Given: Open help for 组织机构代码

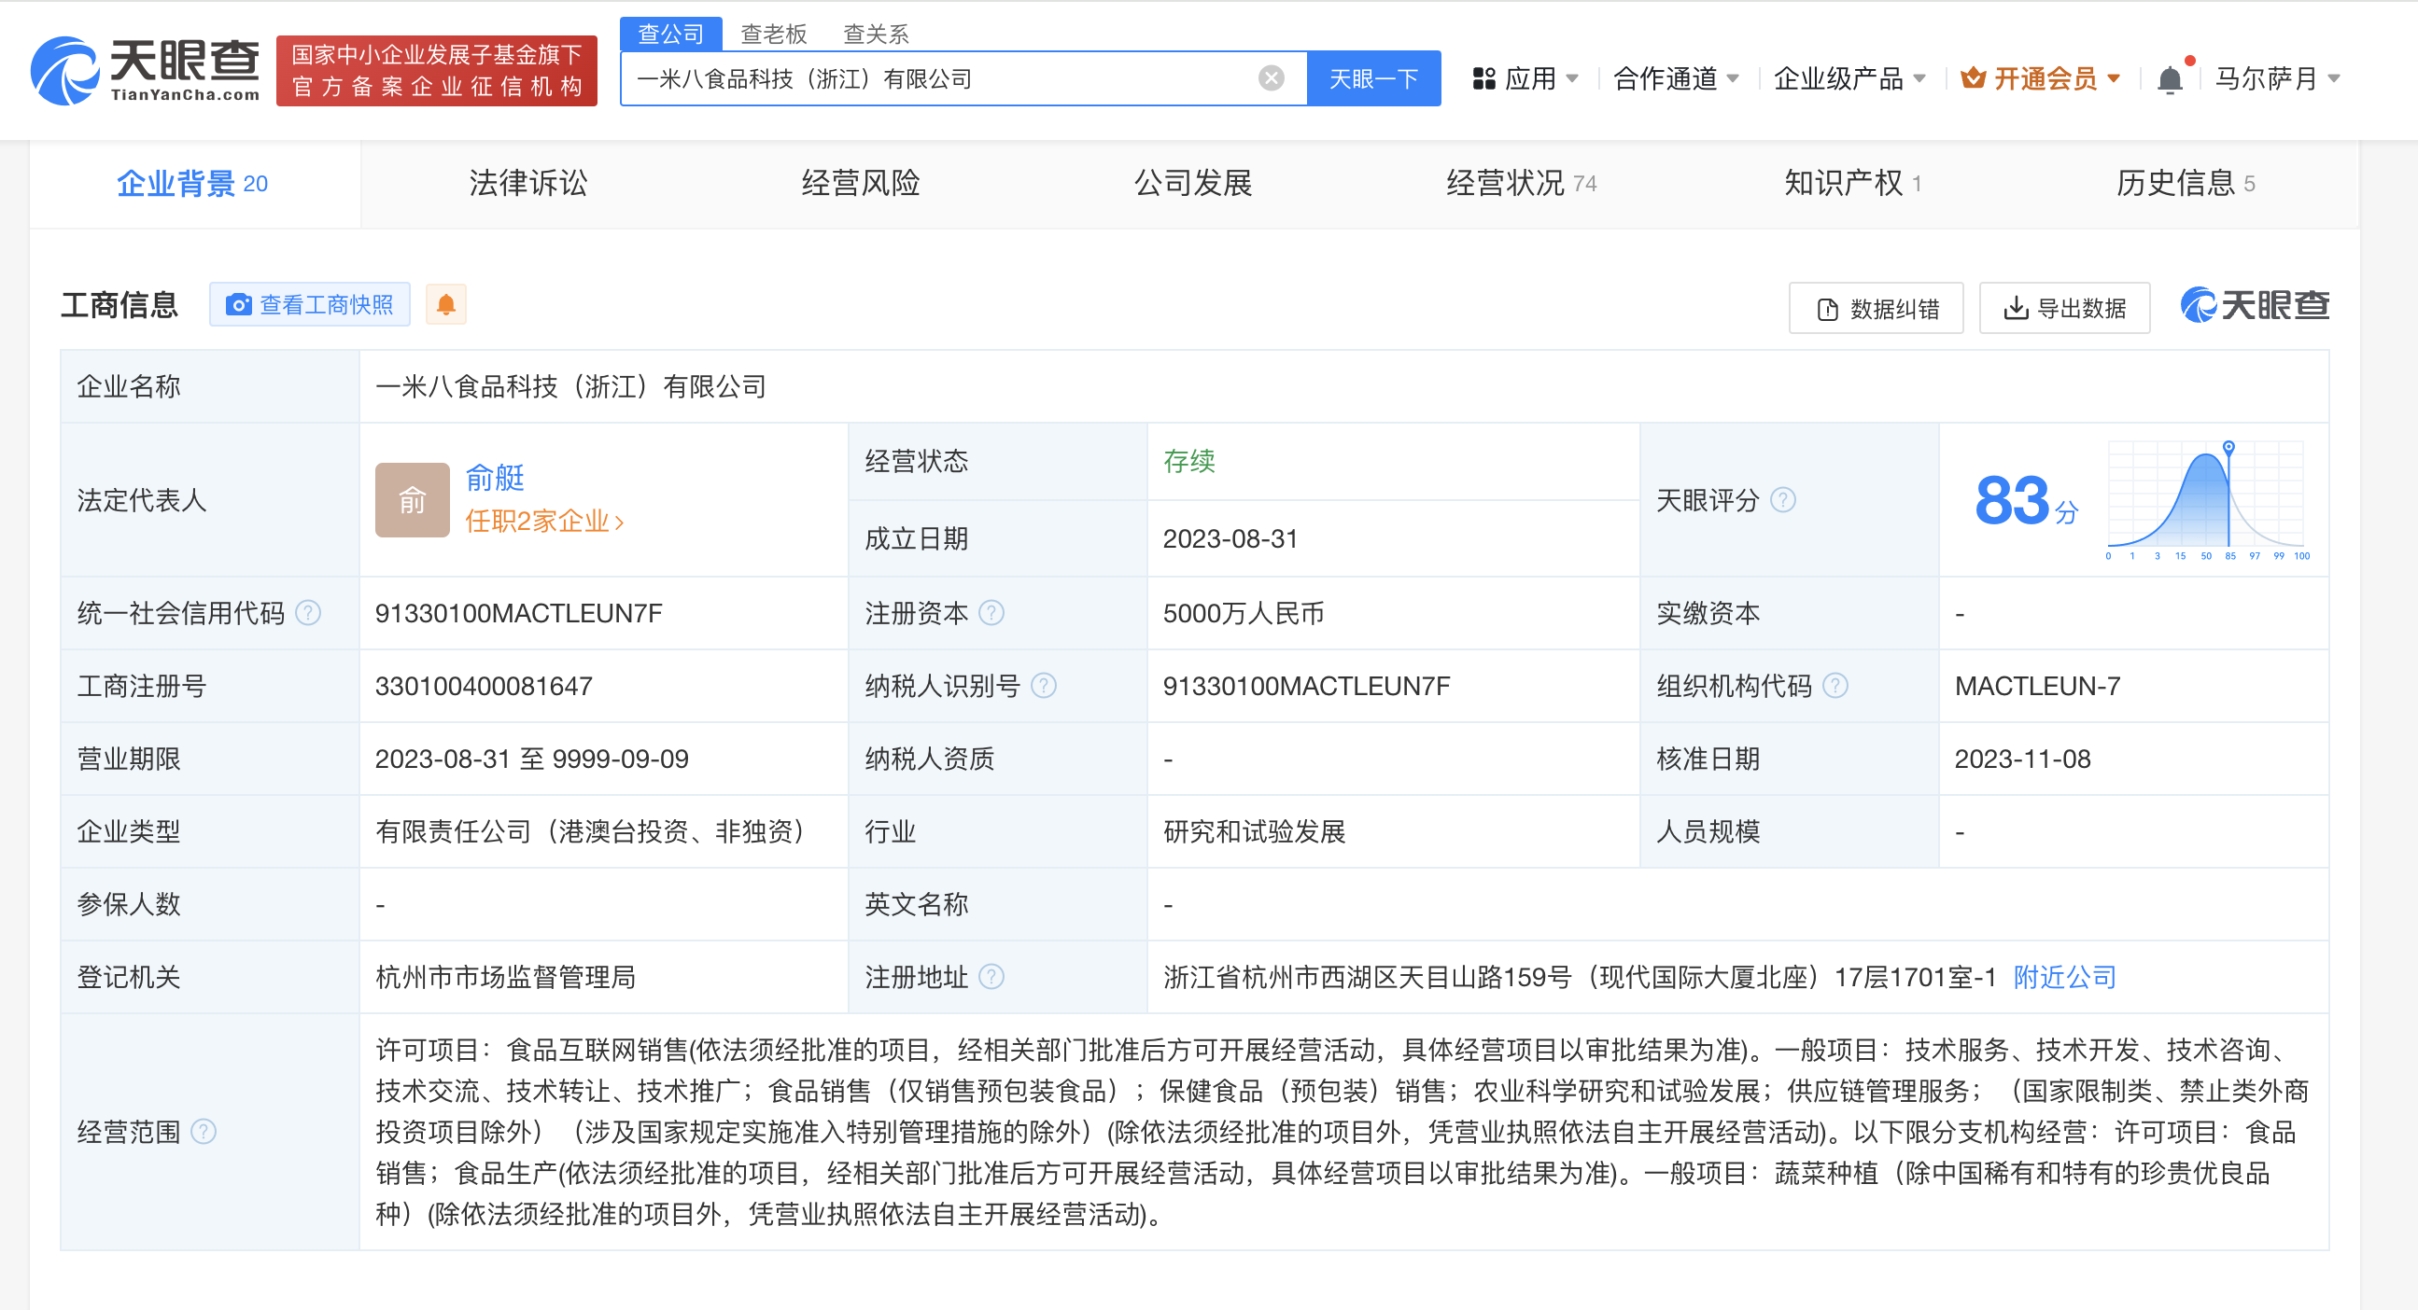Looking at the screenshot, I should pyautogui.click(x=1835, y=686).
